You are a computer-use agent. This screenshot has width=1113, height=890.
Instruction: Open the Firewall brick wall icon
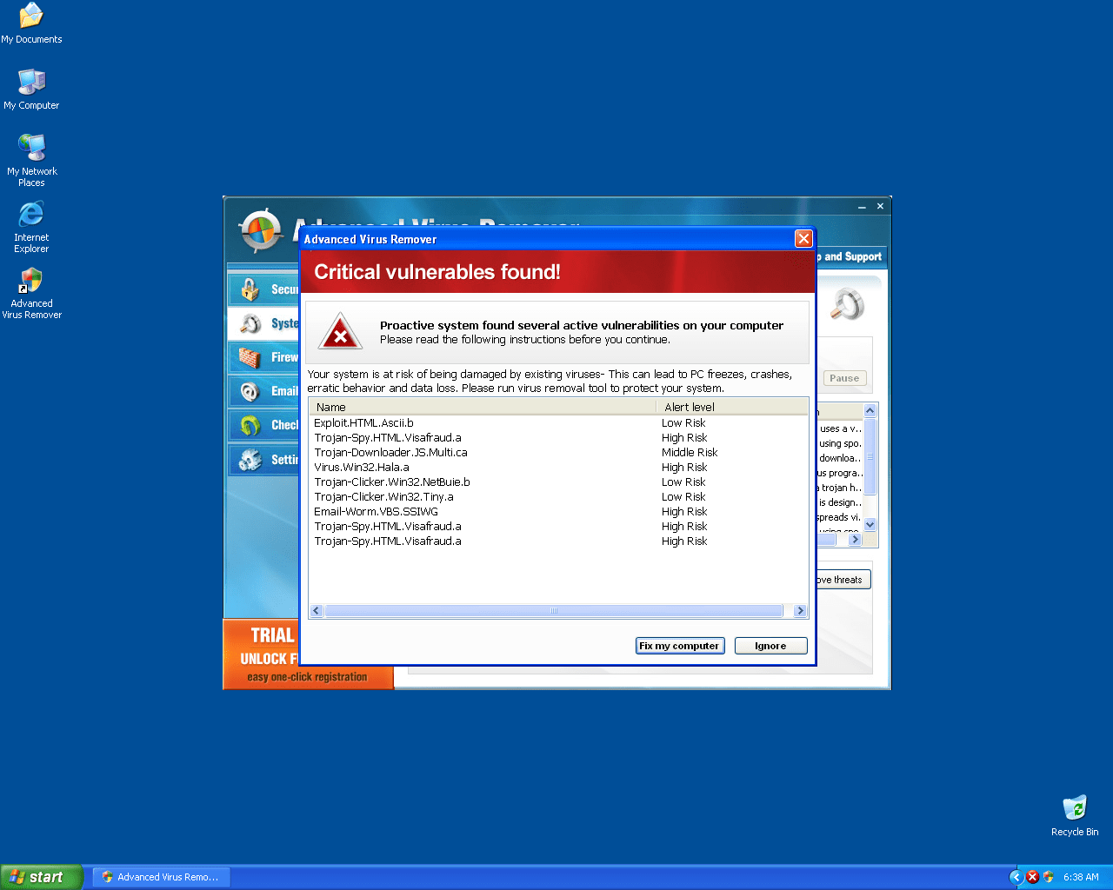pyautogui.click(x=250, y=358)
